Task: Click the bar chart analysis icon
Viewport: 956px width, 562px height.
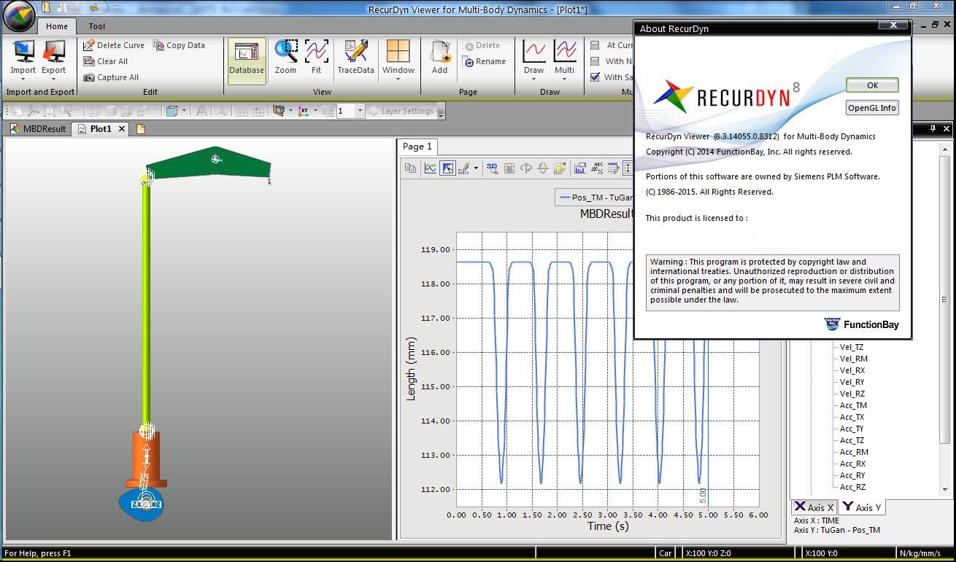Action: [580, 168]
